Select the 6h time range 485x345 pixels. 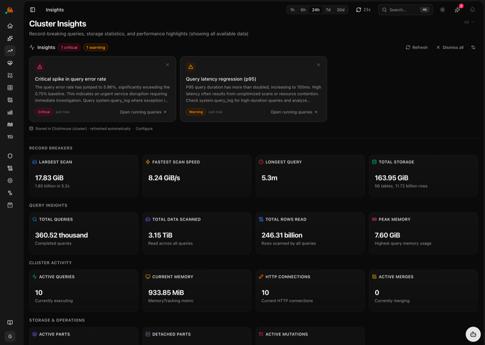pyautogui.click(x=303, y=10)
